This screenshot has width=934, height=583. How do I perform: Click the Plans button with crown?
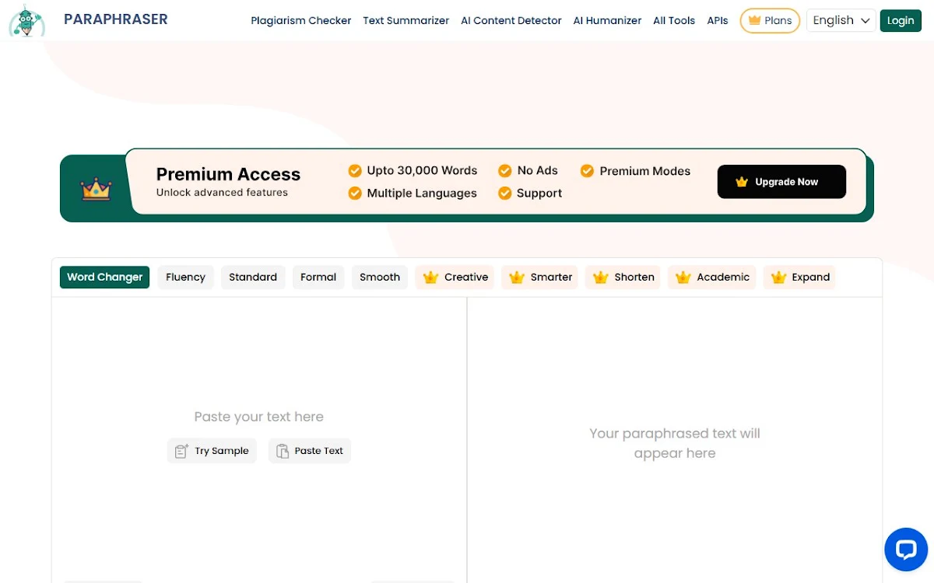pyautogui.click(x=770, y=21)
